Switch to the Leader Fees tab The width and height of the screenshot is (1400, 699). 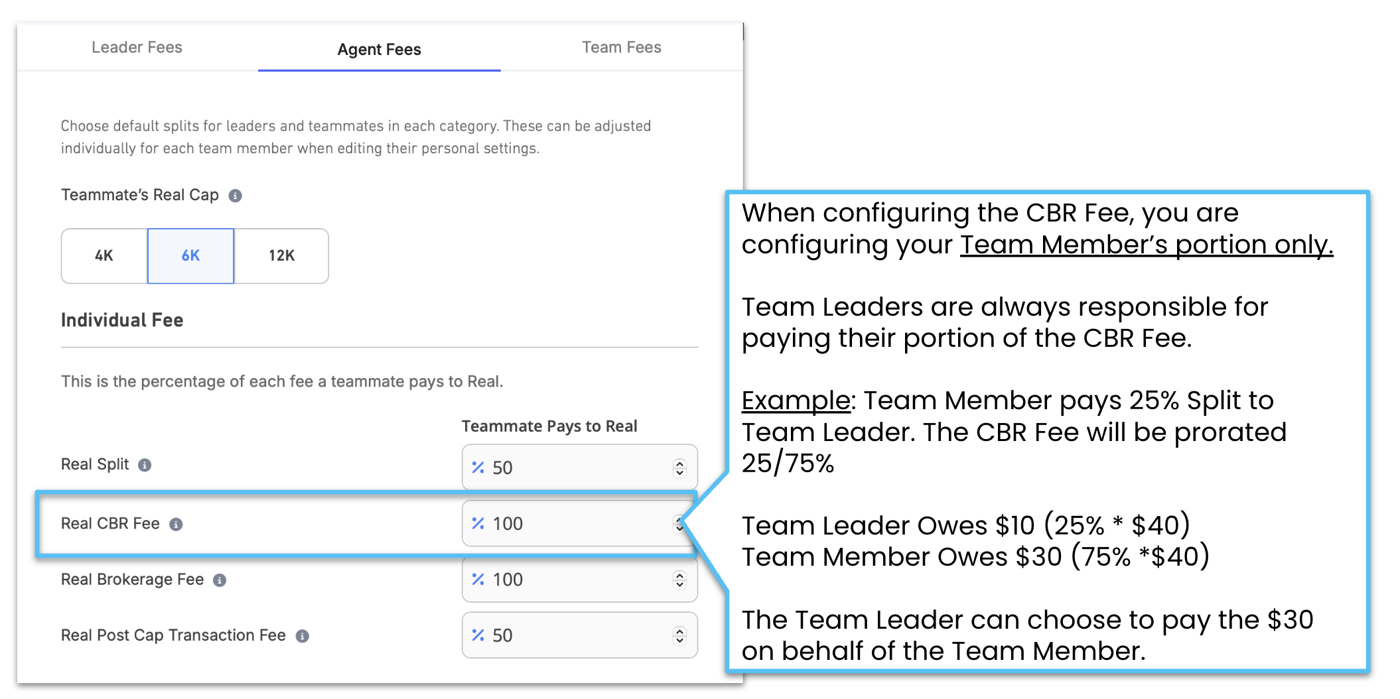[x=137, y=47]
